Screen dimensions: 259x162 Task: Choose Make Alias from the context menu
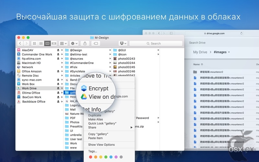coord(96,119)
